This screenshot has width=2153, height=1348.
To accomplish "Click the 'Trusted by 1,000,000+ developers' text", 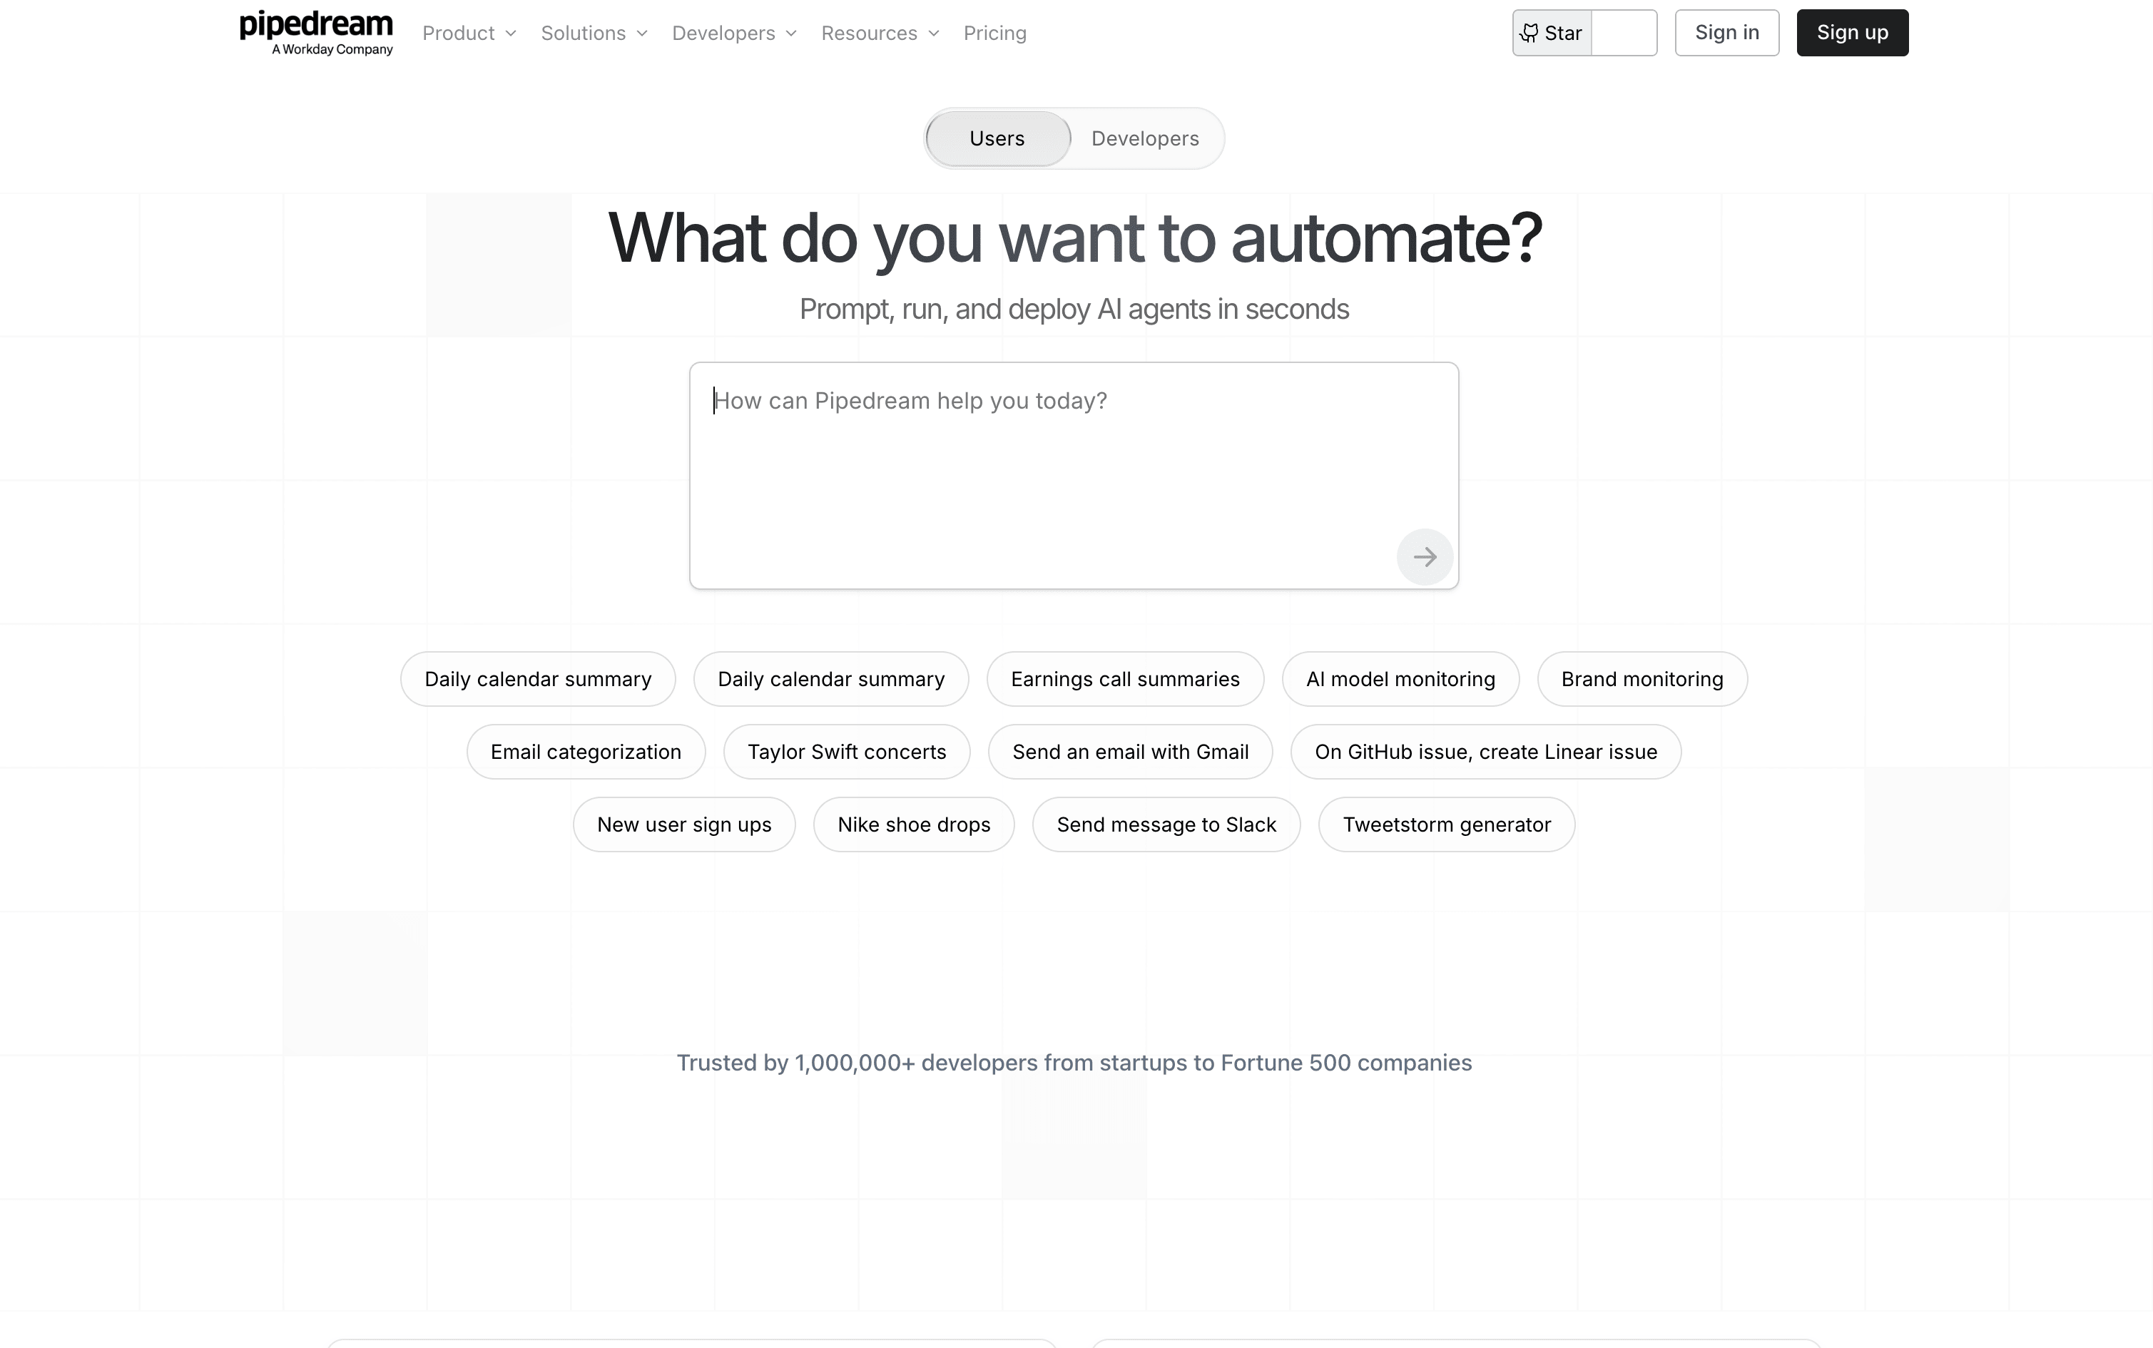I will [x=1074, y=1063].
